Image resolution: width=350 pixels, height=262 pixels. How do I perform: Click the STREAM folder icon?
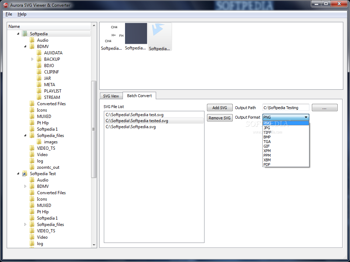point(39,97)
